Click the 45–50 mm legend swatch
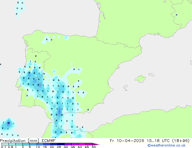Screen dimensions: 192x148 tap(89, 144)
